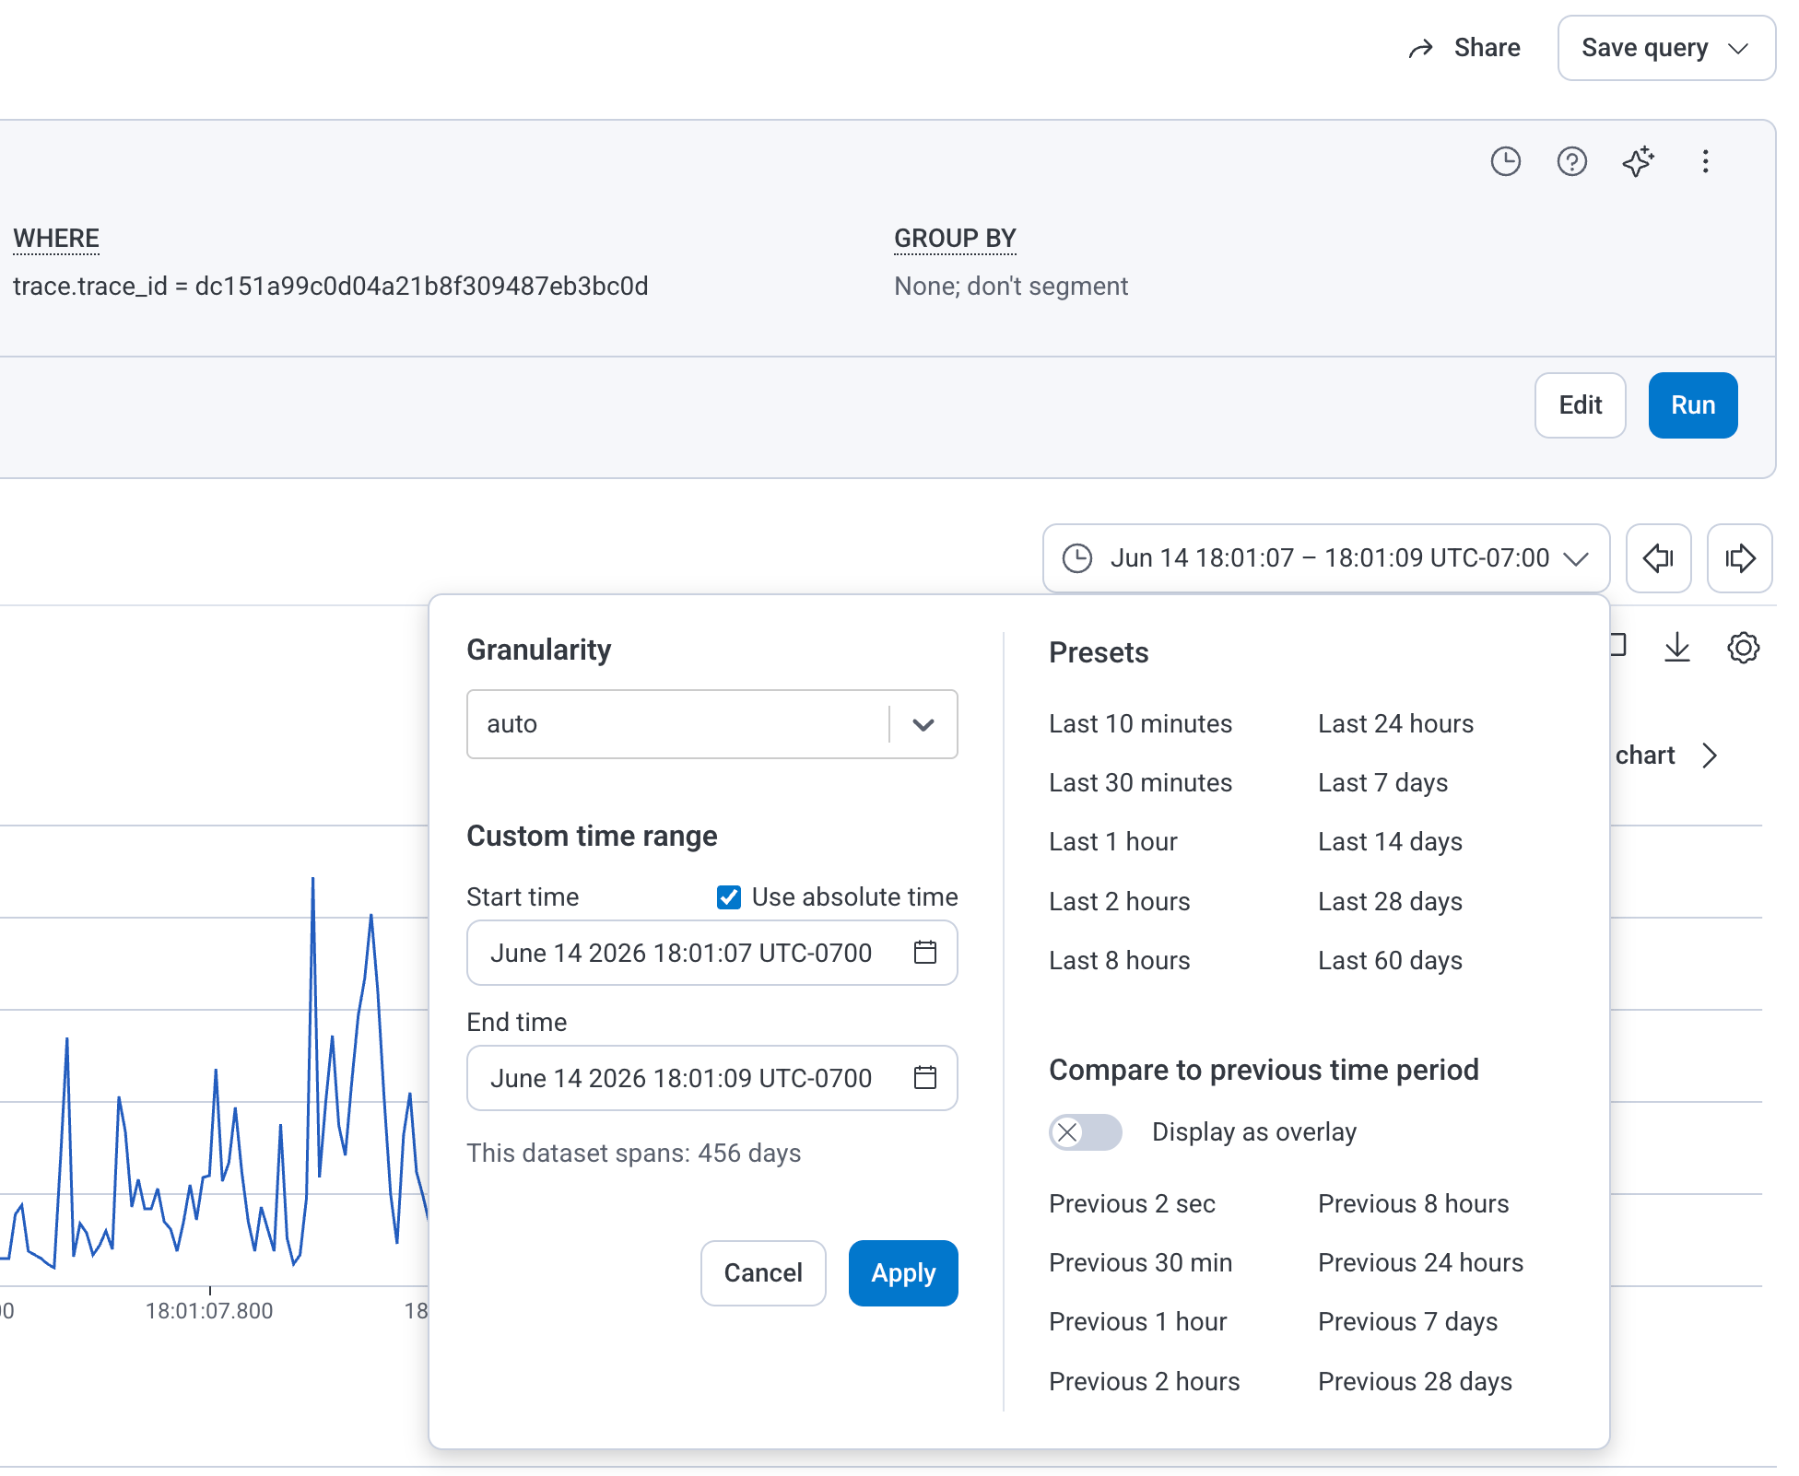Select the Last 10 minutes preset

pyautogui.click(x=1140, y=724)
